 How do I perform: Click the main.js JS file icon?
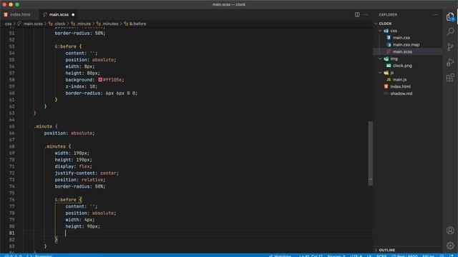point(389,79)
